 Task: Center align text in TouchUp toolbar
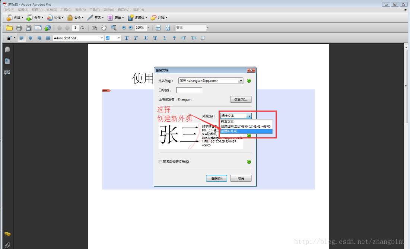click(30, 38)
